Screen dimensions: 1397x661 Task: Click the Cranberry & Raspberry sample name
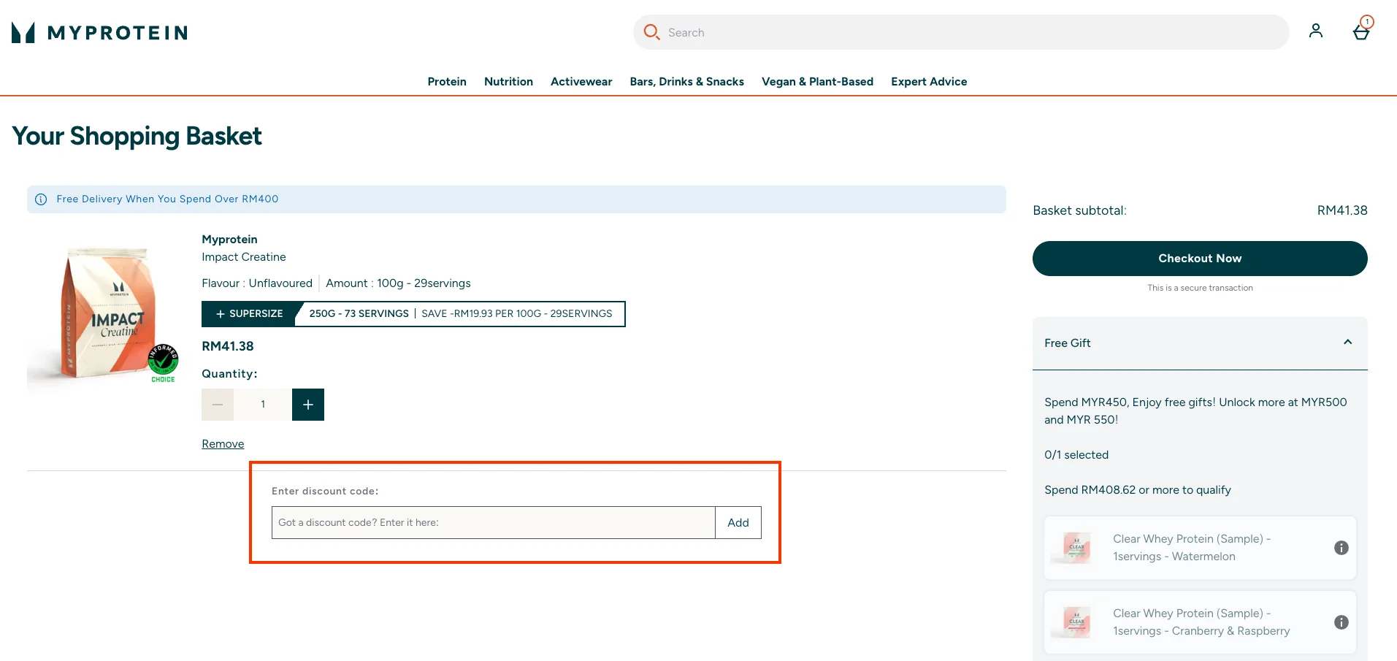point(1201,622)
